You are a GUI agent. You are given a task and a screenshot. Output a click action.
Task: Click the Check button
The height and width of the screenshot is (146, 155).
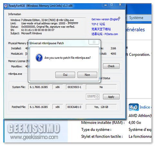111,66
